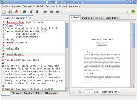Open a file using the toolbar icon
The width and height of the screenshot is (137, 100).
tap(10, 12)
